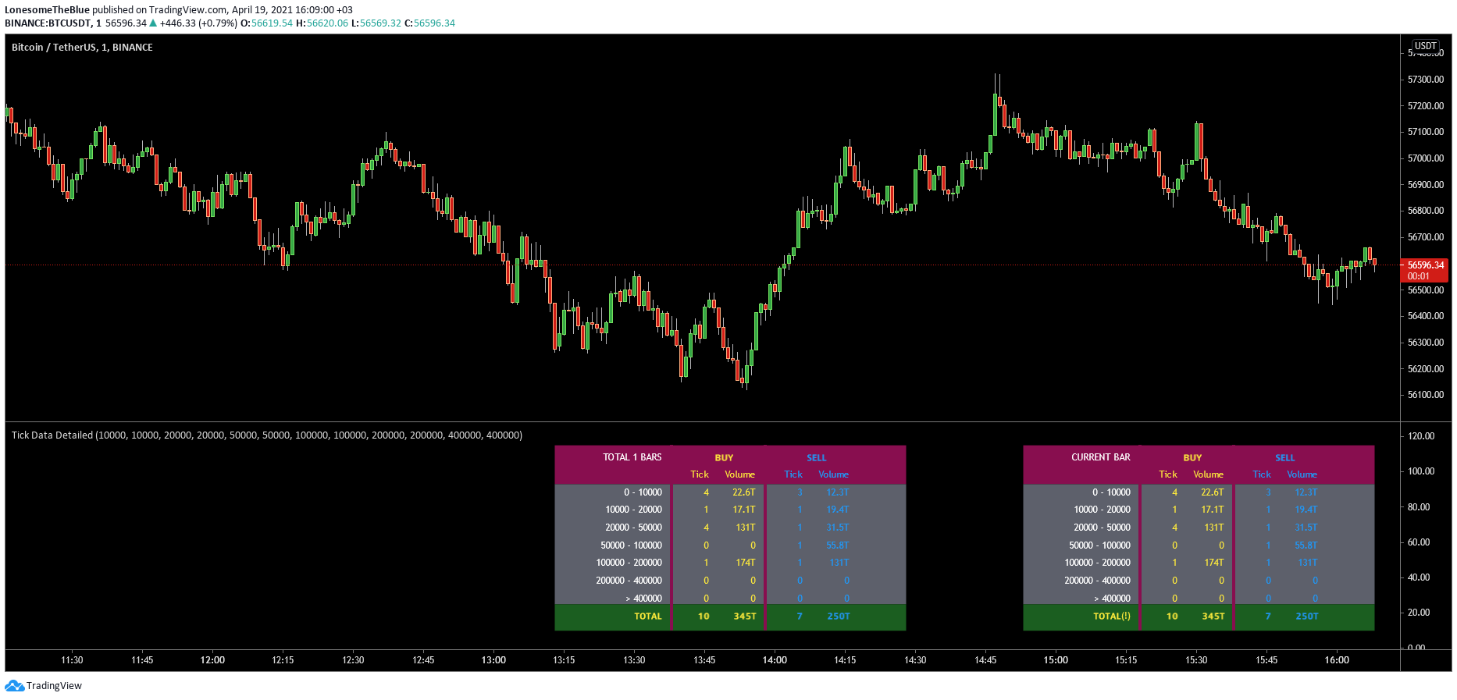Image resolution: width=1457 pixels, height=700 pixels.
Task: Click the 13:00 time axis label
Action: click(493, 660)
